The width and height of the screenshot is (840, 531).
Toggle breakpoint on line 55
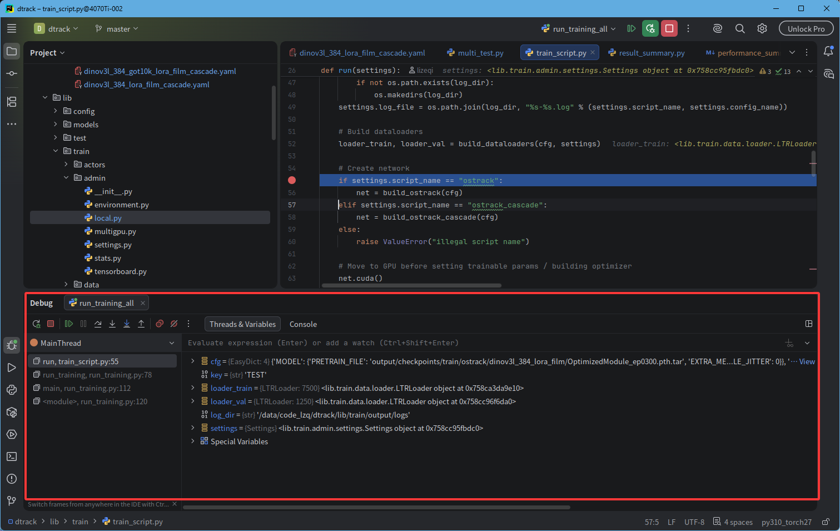pyautogui.click(x=292, y=180)
